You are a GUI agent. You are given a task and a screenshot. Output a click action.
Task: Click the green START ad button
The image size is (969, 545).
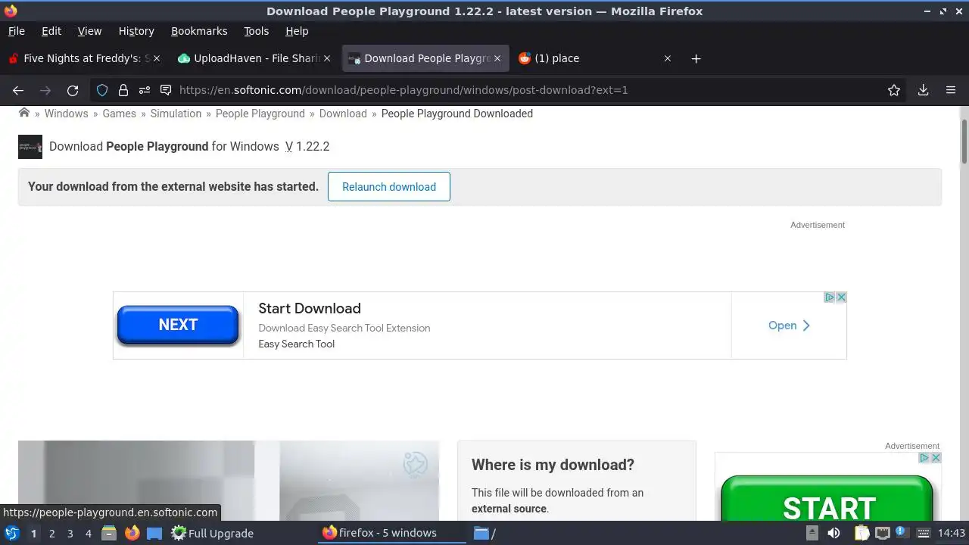click(827, 498)
